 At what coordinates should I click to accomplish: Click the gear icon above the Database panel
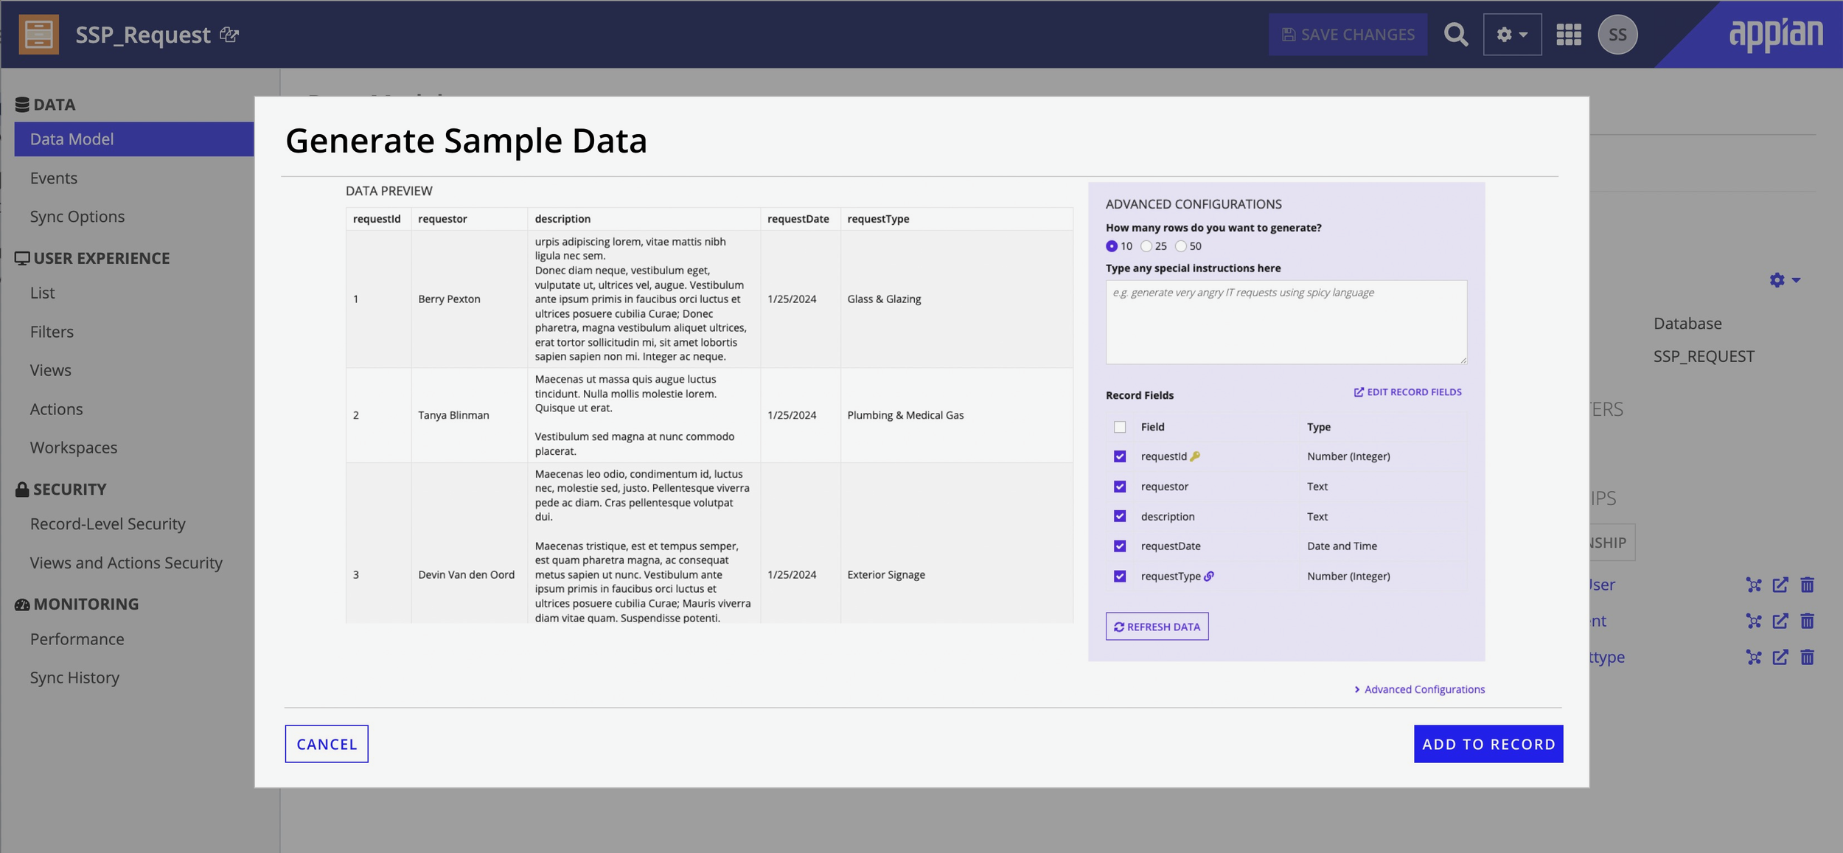pyautogui.click(x=1777, y=280)
